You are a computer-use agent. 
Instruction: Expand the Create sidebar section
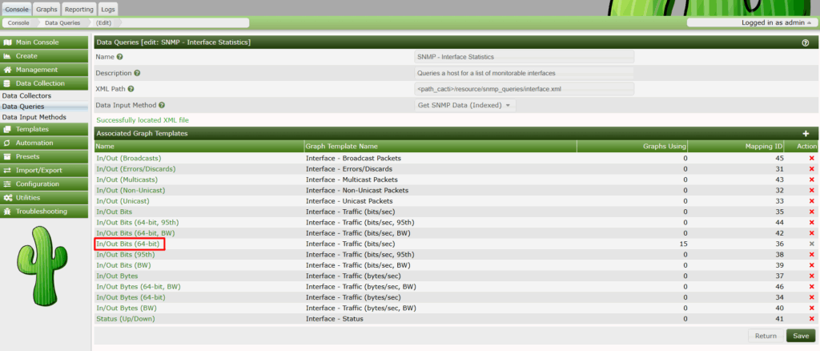45,56
